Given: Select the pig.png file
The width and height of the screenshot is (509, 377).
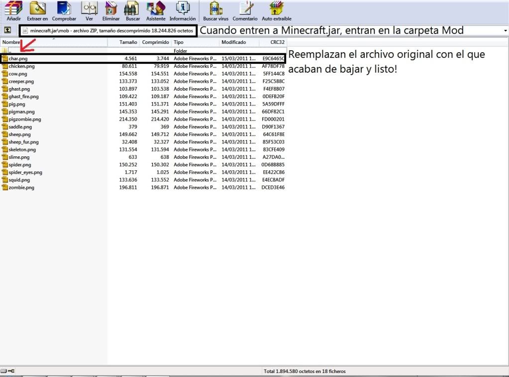Looking at the screenshot, I should (x=143, y=104).
